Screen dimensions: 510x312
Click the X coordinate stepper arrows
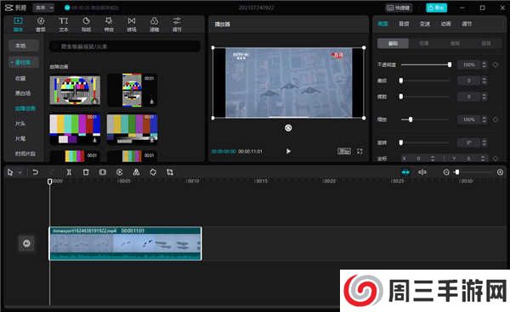(x=433, y=159)
